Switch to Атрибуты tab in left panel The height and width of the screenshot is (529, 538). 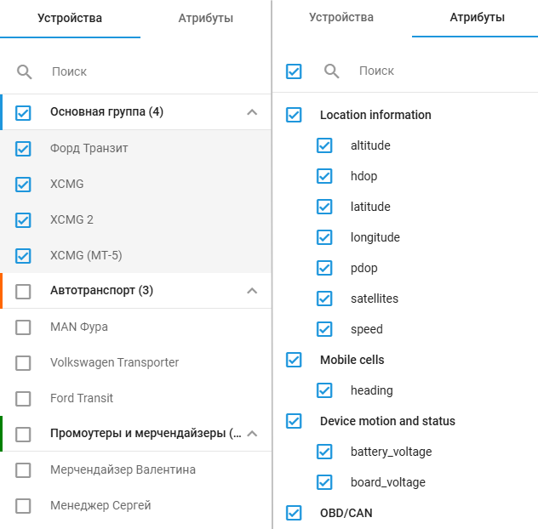pos(205,19)
